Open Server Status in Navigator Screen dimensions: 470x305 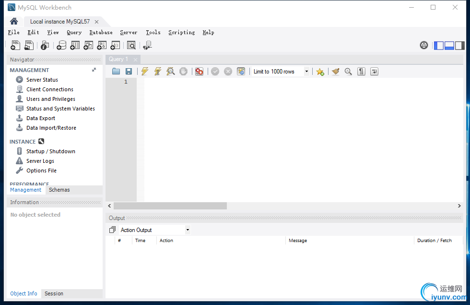(x=42, y=80)
